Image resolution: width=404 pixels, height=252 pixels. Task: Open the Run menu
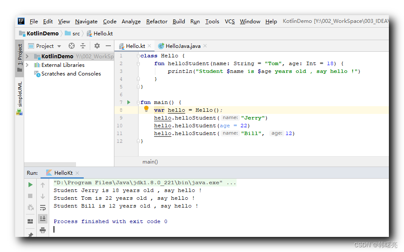pos(195,22)
